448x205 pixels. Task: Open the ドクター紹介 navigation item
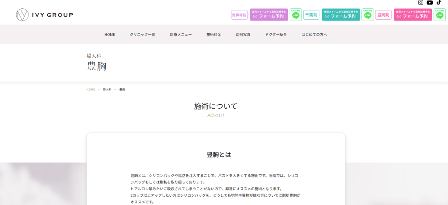click(x=276, y=35)
